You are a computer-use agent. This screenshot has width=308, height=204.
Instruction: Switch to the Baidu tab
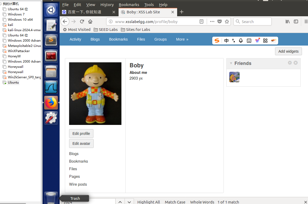89,12
